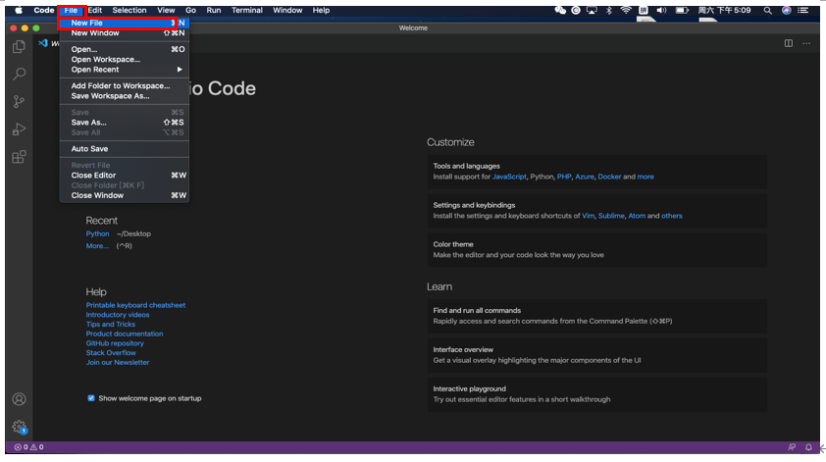Viewport: 826px width, 462px height.
Task: Click Vim link under Settings and keybindings
Action: [x=588, y=216]
